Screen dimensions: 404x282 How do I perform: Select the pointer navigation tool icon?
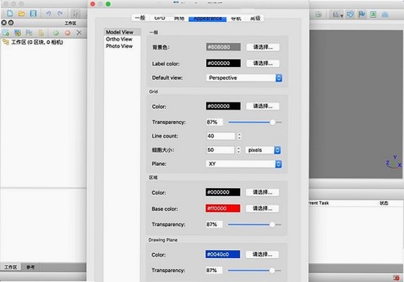tap(76, 13)
